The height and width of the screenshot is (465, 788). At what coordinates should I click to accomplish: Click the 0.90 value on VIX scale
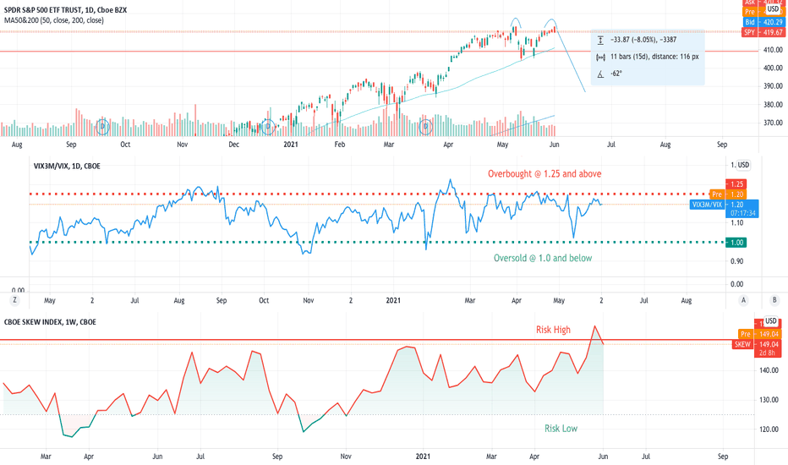[736, 261]
